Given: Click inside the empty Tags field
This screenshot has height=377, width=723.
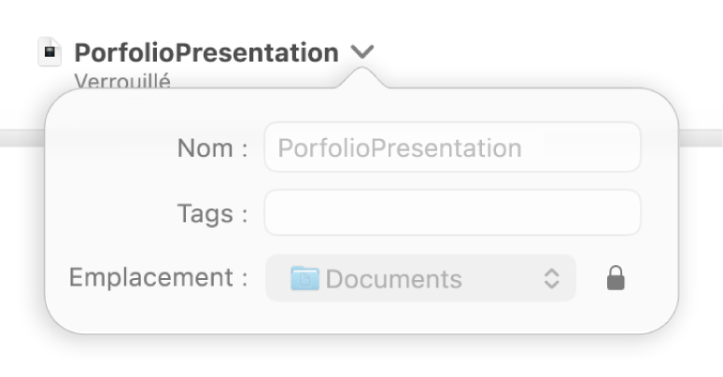Looking at the screenshot, I should pyautogui.click(x=452, y=214).
